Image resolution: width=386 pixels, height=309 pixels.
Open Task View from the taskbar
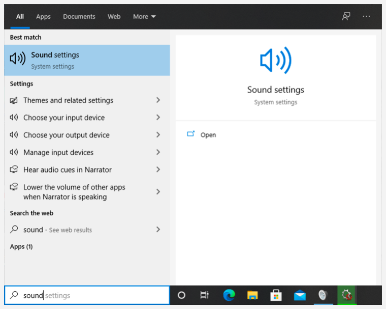[x=204, y=295]
